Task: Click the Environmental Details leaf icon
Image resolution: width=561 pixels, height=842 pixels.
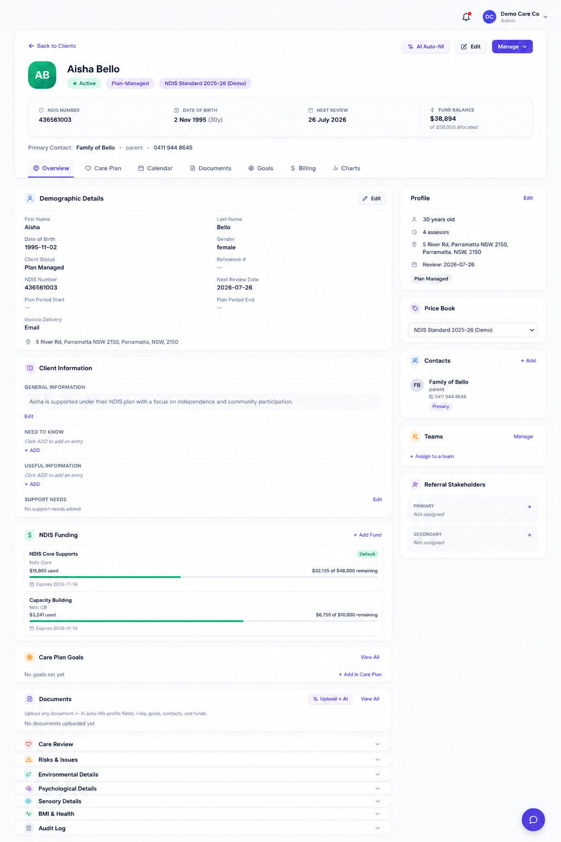Action: point(29,775)
